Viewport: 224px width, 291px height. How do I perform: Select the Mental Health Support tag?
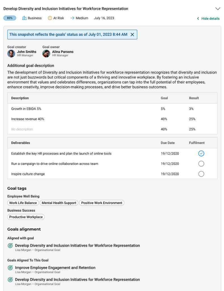[x=59, y=203]
